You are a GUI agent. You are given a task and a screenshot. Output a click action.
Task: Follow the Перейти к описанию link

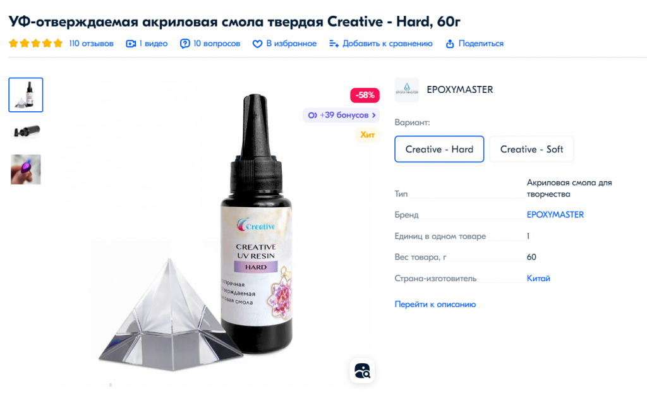[435, 304]
